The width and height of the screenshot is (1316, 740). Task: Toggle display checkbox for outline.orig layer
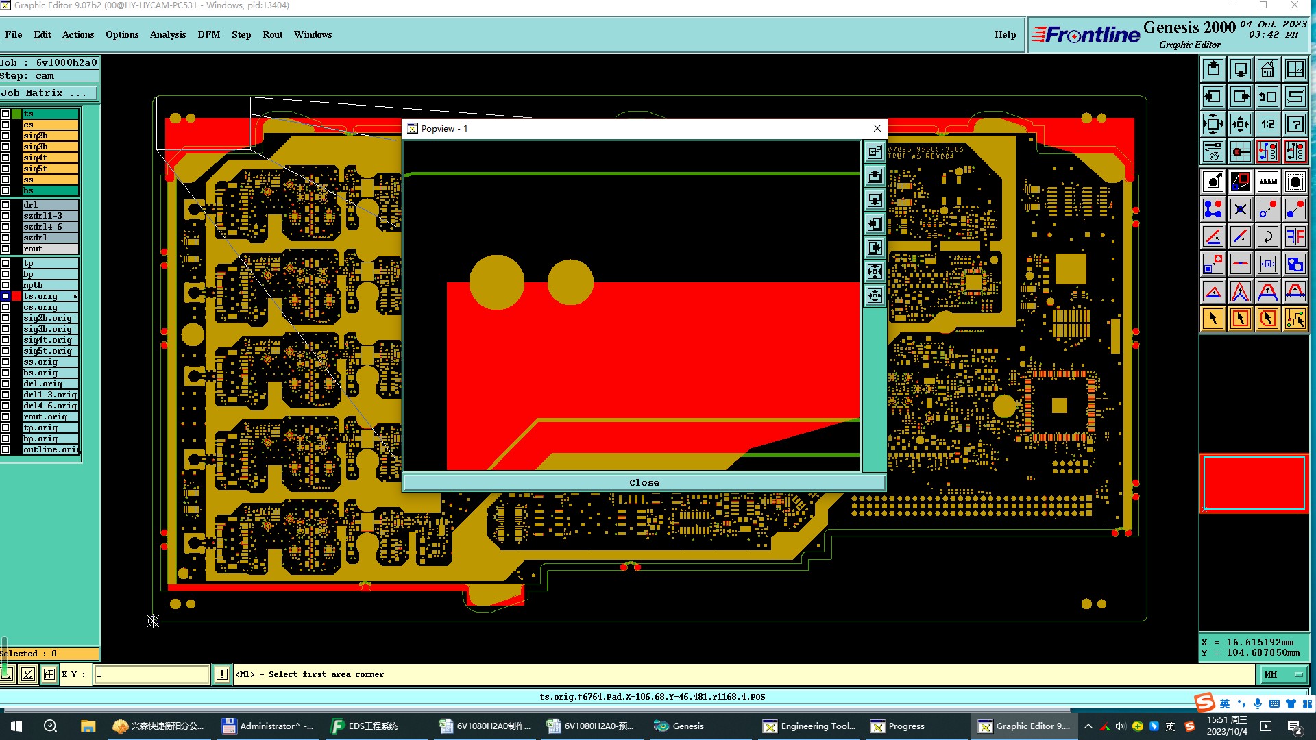[5, 449]
